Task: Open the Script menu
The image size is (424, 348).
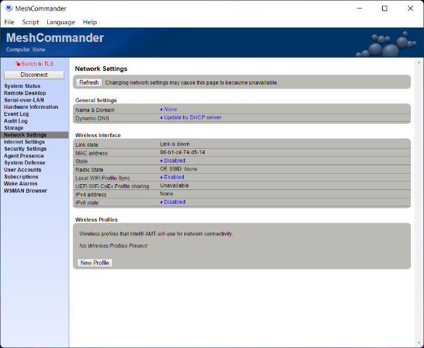Action: click(x=30, y=22)
